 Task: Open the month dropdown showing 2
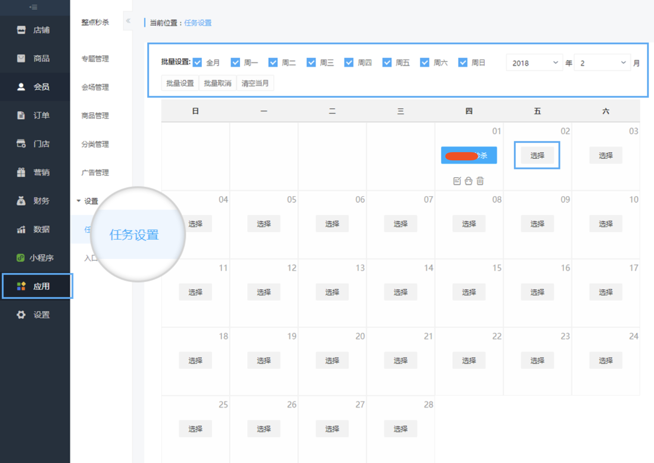(x=603, y=63)
